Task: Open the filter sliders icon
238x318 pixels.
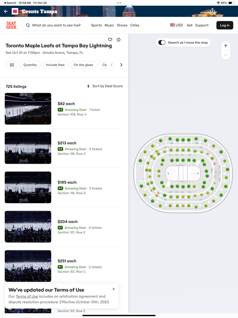Action: coord(12,65)
